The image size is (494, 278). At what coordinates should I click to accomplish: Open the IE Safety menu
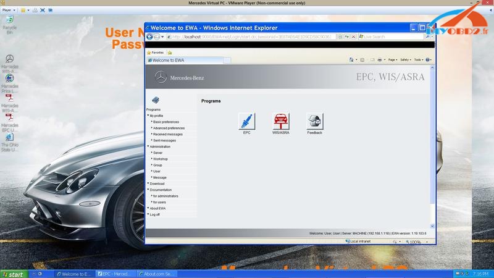[x=405, y=60]
